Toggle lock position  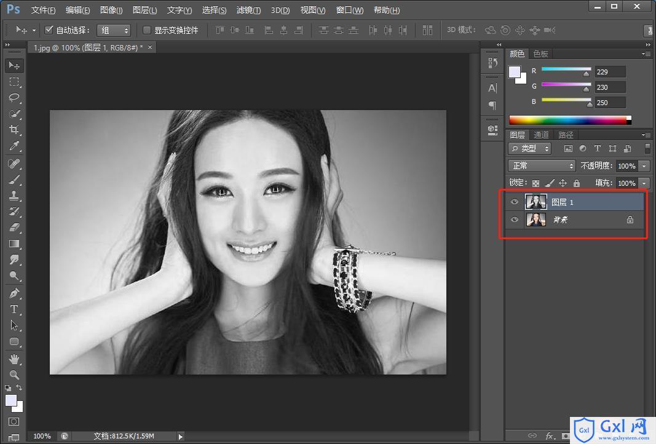click(x=563, y=183)
